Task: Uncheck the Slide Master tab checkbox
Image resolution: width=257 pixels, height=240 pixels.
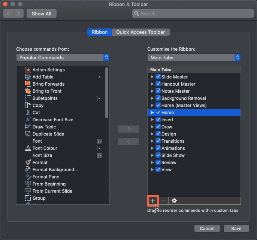Action: point(158,77)
